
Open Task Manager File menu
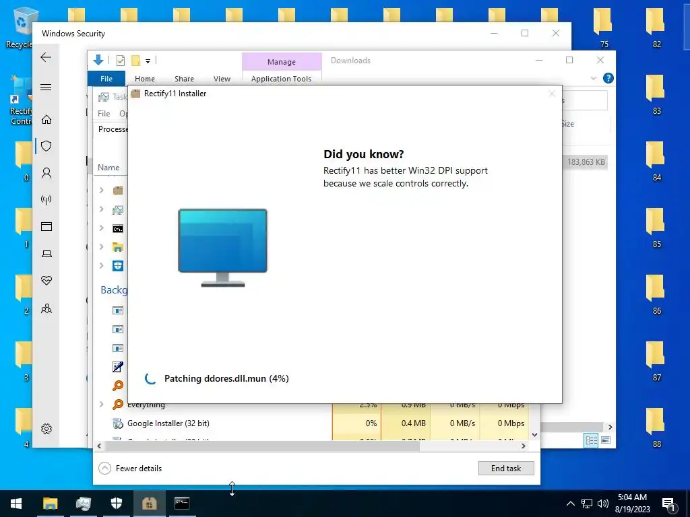pos(104,113)
